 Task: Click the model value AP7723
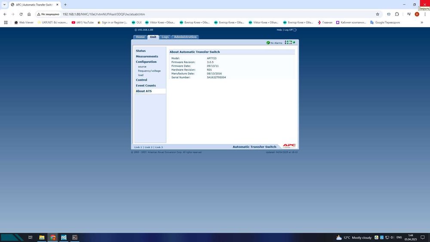[212, 58]
